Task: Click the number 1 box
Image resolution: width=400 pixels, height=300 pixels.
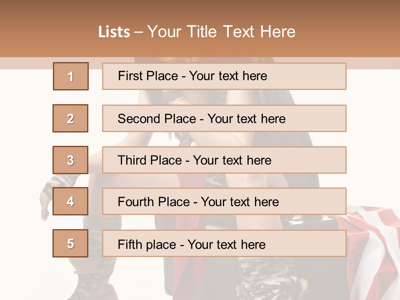Action: 71,76
